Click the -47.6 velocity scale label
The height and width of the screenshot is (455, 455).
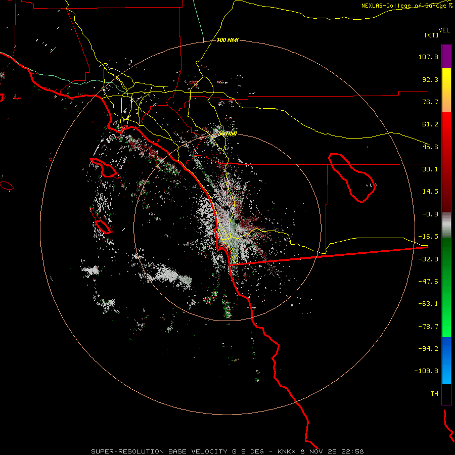click(428, 282)
